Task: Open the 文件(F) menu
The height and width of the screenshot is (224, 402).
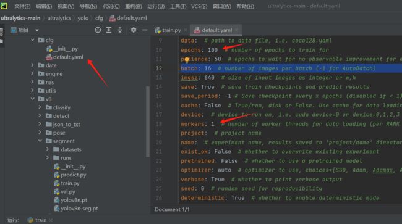Action: [22, 6]
